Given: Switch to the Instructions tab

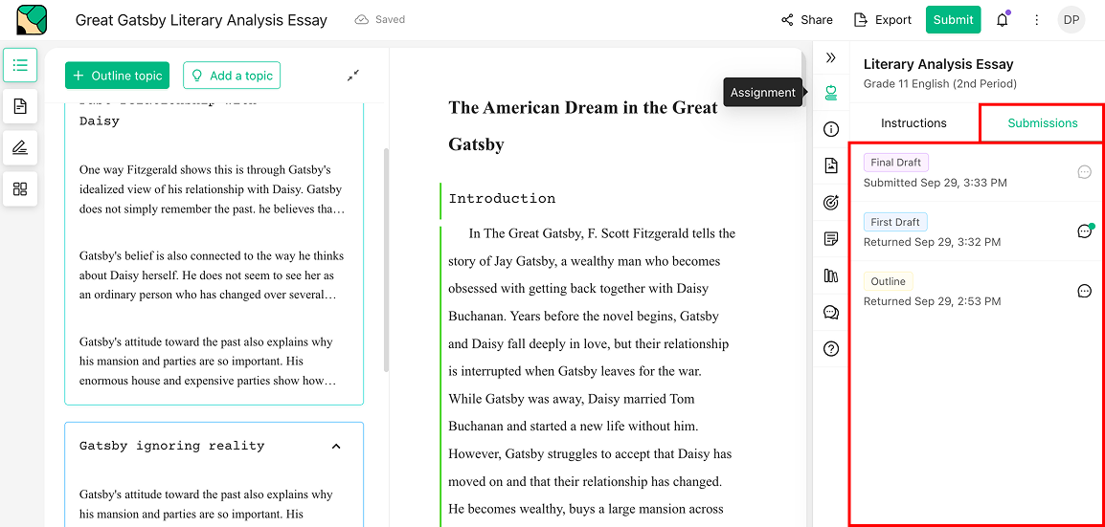Looking at the screenshot, I should pyautogui.click(x=913, y=123).
